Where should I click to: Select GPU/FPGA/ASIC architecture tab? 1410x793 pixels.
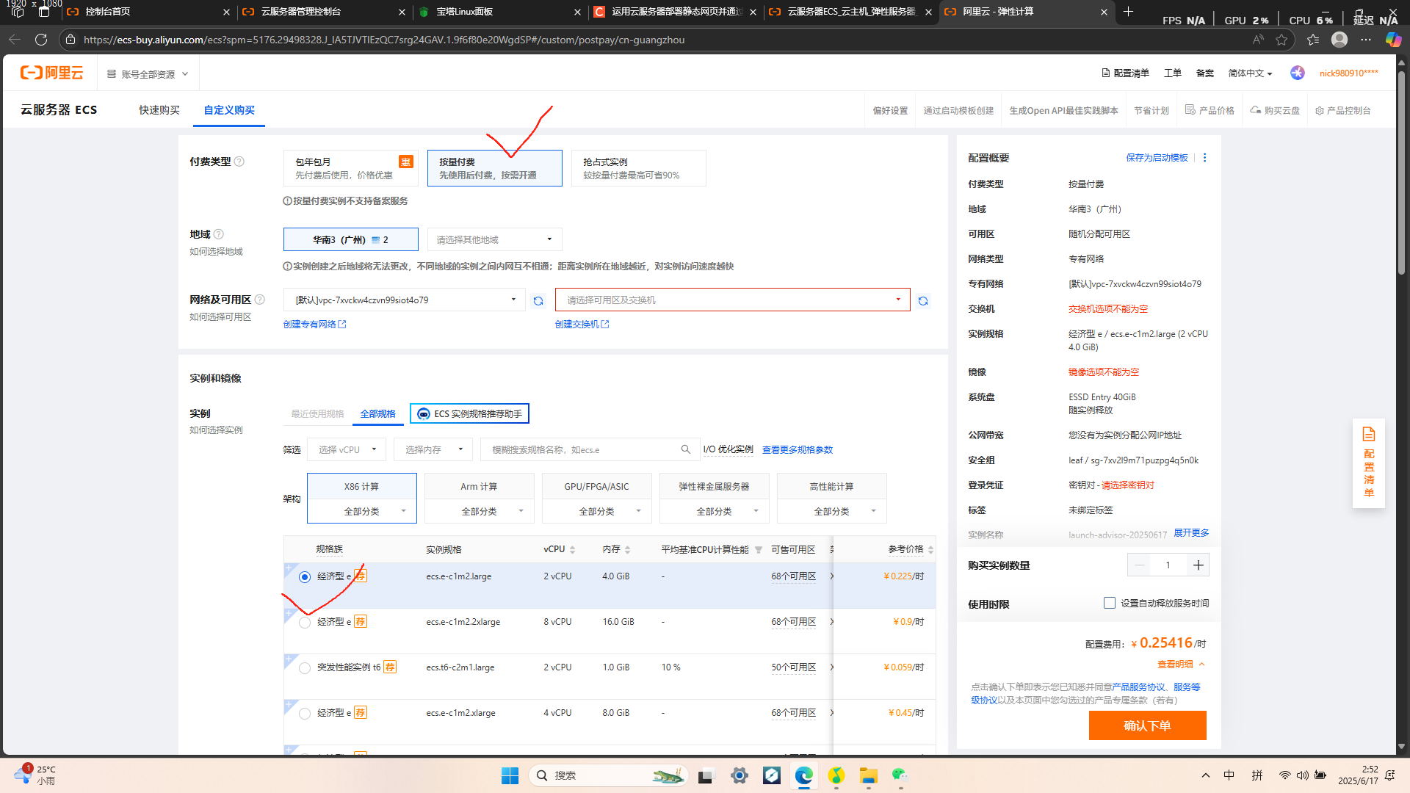click(597, 486)
